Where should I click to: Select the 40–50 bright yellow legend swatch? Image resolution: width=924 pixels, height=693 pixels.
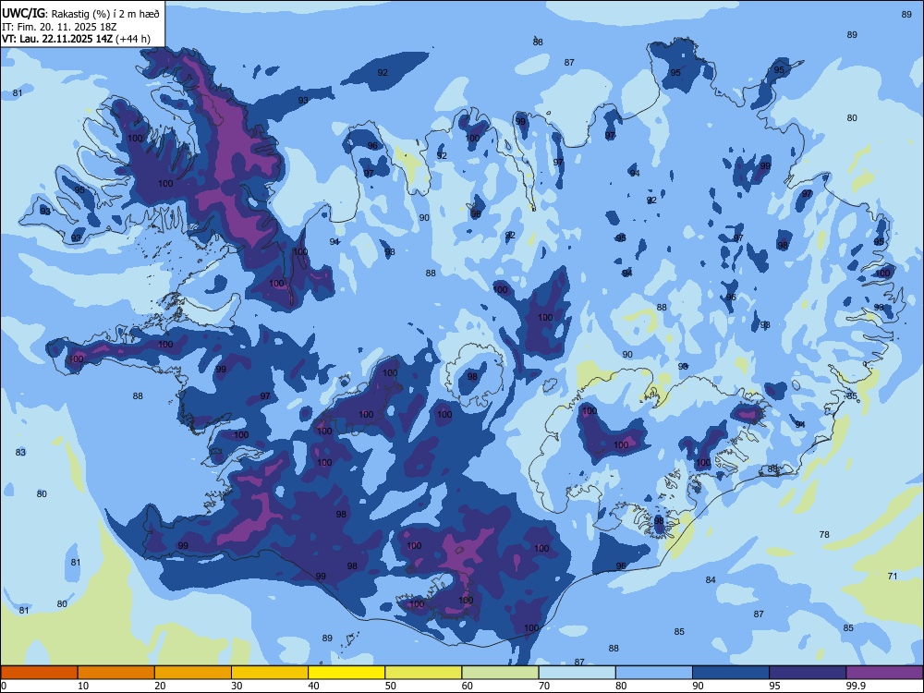(x=346, y=673)
